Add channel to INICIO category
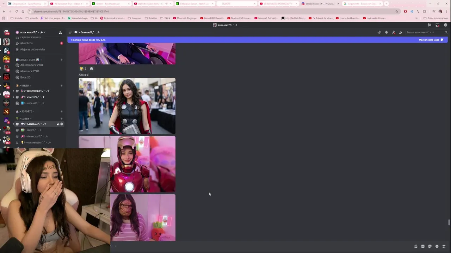The image size is (451, 253). point(61,85)
